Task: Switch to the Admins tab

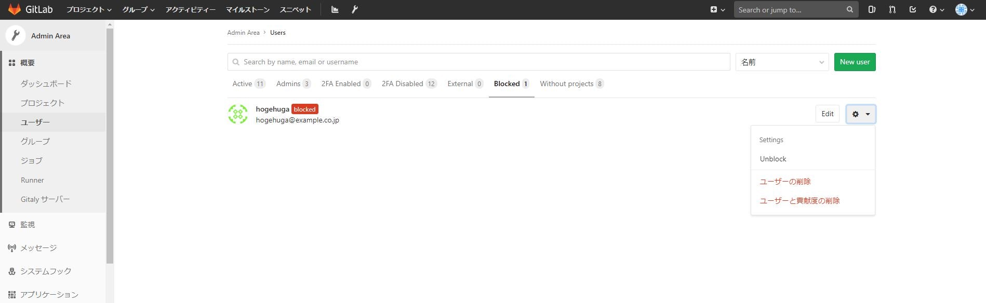Action: (294, 84)
